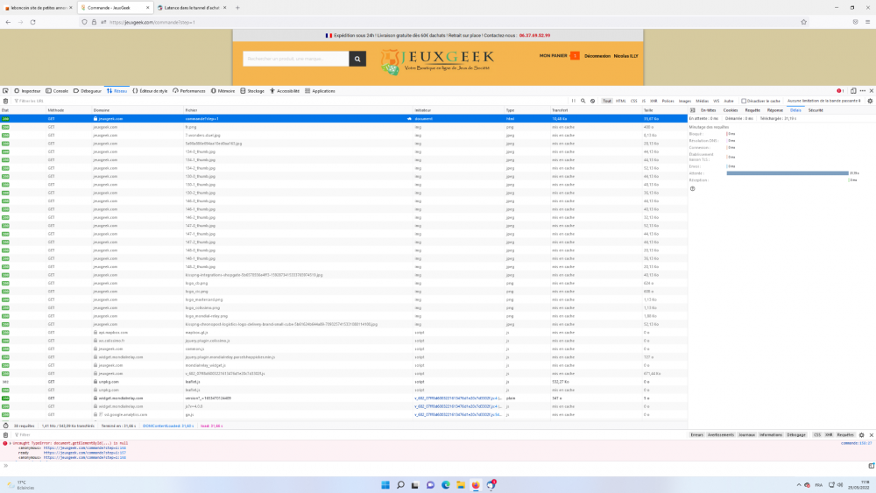Viewport: 876px width, 493px height.
Task: Open MON PANIER cart link
Action: 559,56
